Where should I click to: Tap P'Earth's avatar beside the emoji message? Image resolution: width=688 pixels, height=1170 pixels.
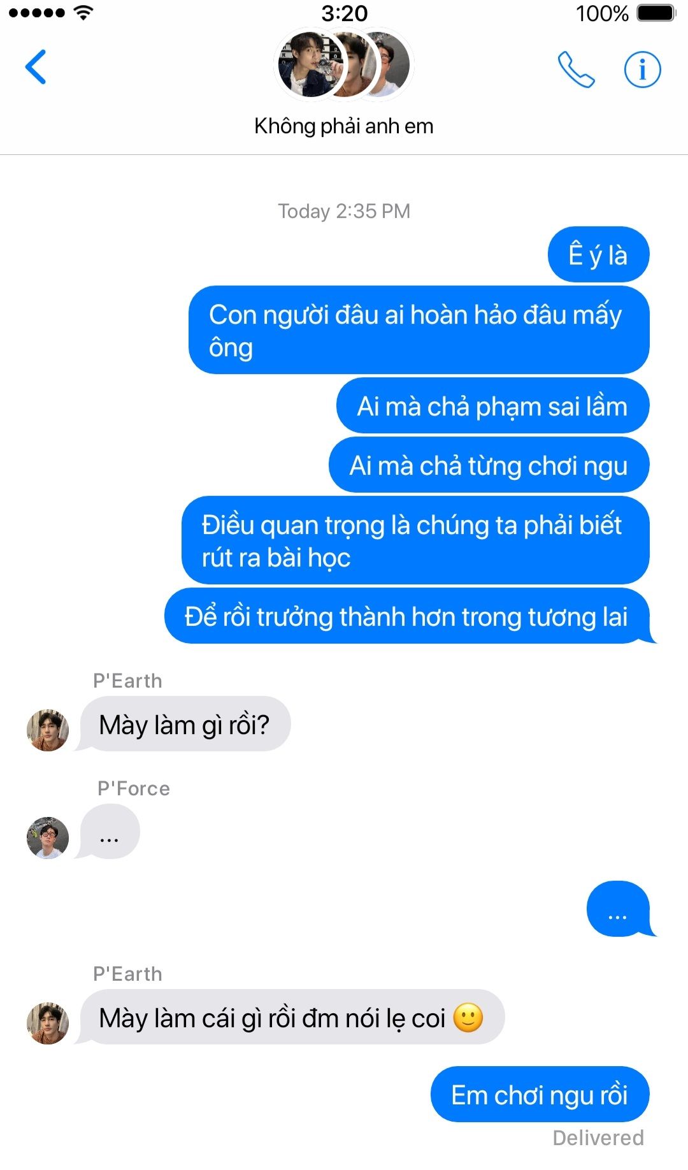click(x=48, y=1023)
